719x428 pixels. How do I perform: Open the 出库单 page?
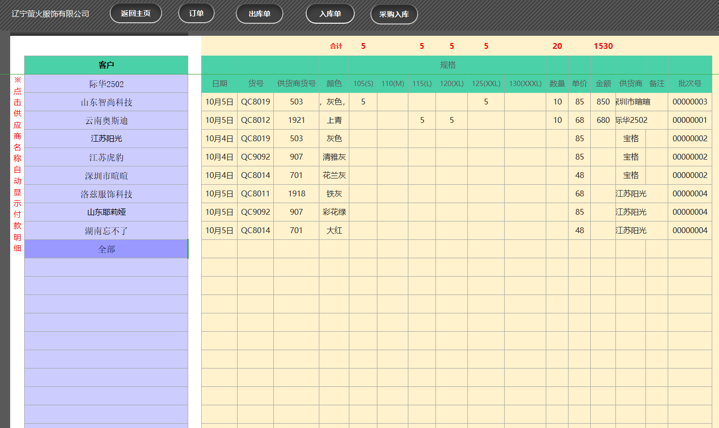click(x=259, y=14)
